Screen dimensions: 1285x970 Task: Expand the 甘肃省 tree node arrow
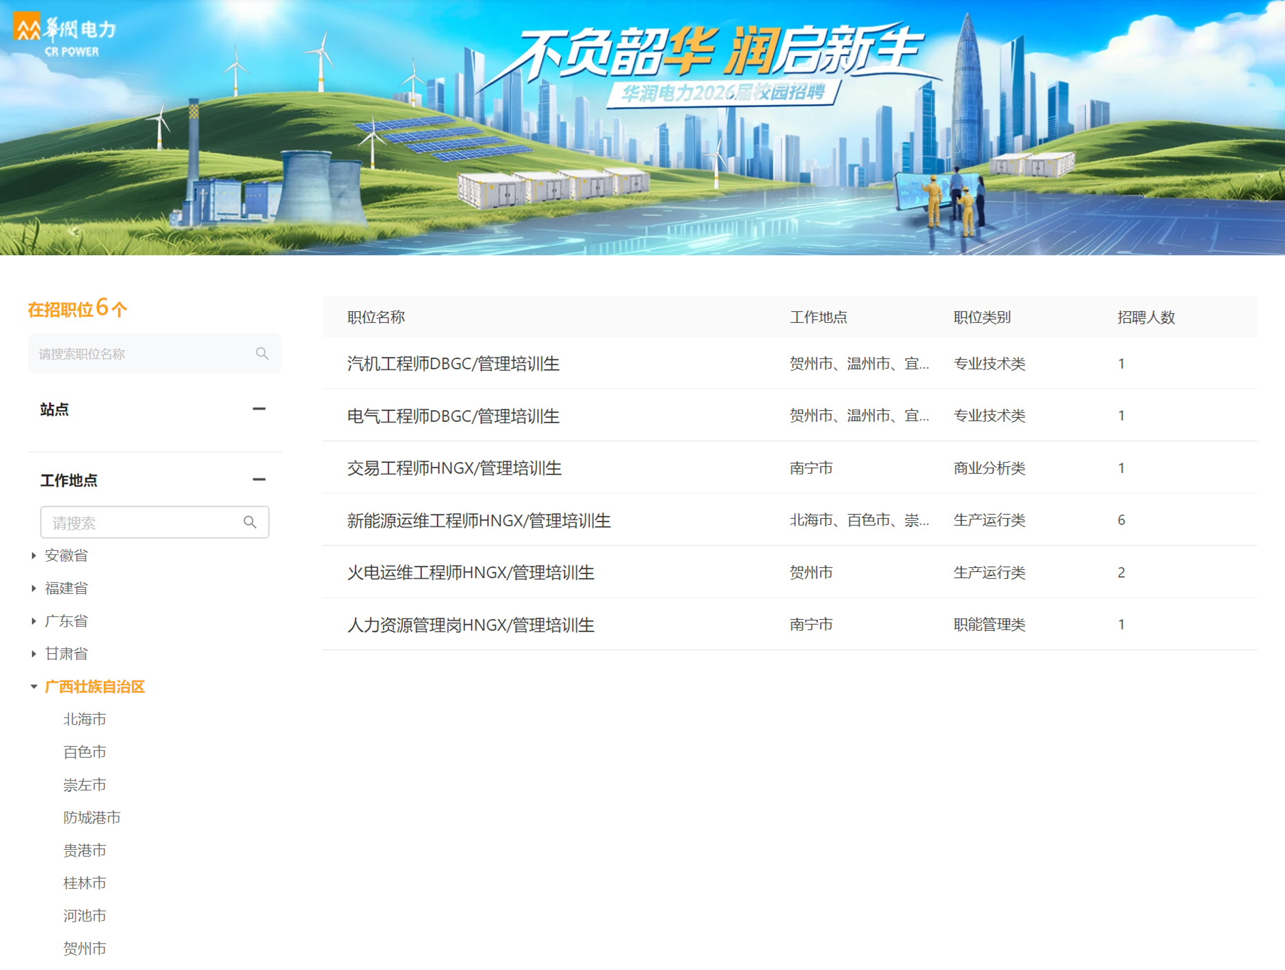(x=33, y=654)
